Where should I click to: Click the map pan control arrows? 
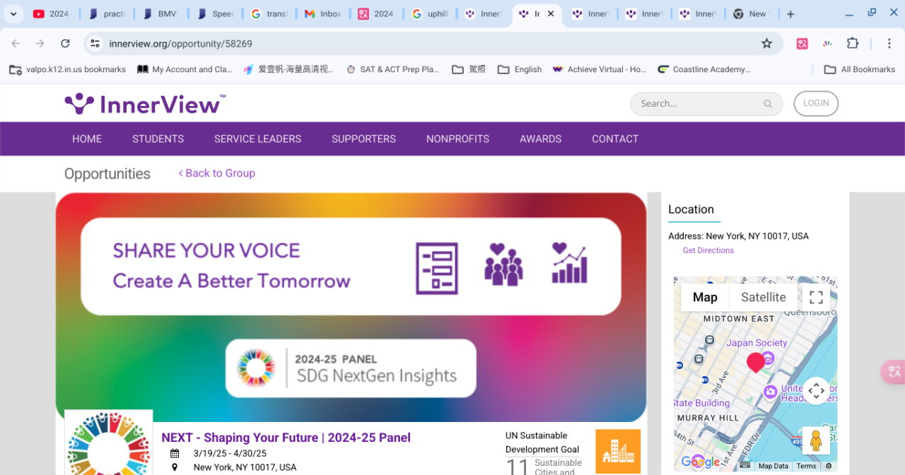point(816,391)
